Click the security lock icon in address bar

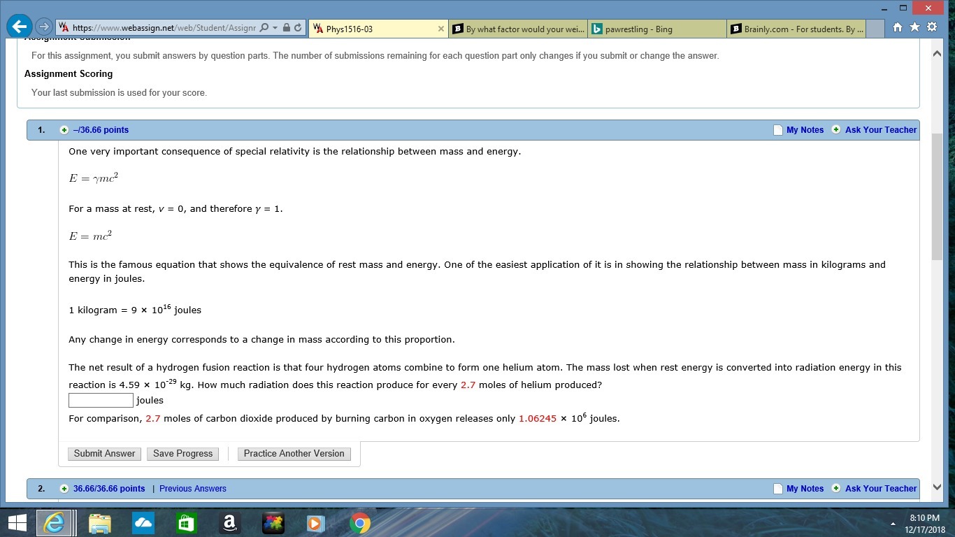[x=287, y=28]
